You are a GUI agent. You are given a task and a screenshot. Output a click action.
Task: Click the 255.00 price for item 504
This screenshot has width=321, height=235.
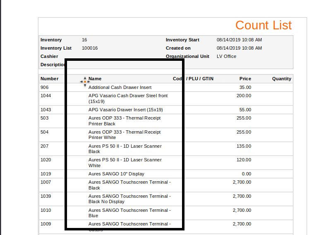click(x=244, y=132)
